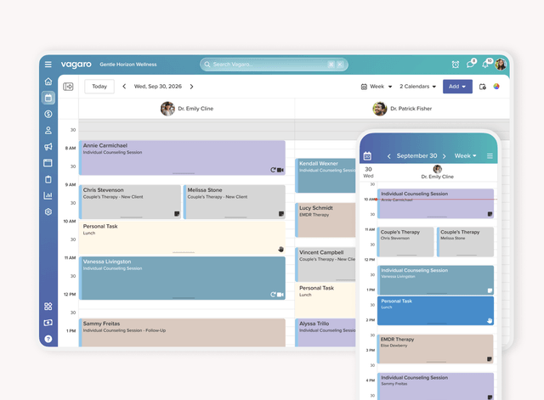Click the recurring icon on Vanessa Livingston's appointment
The height and width of the screenshot is (400, 544).
(x=273, y=295)
